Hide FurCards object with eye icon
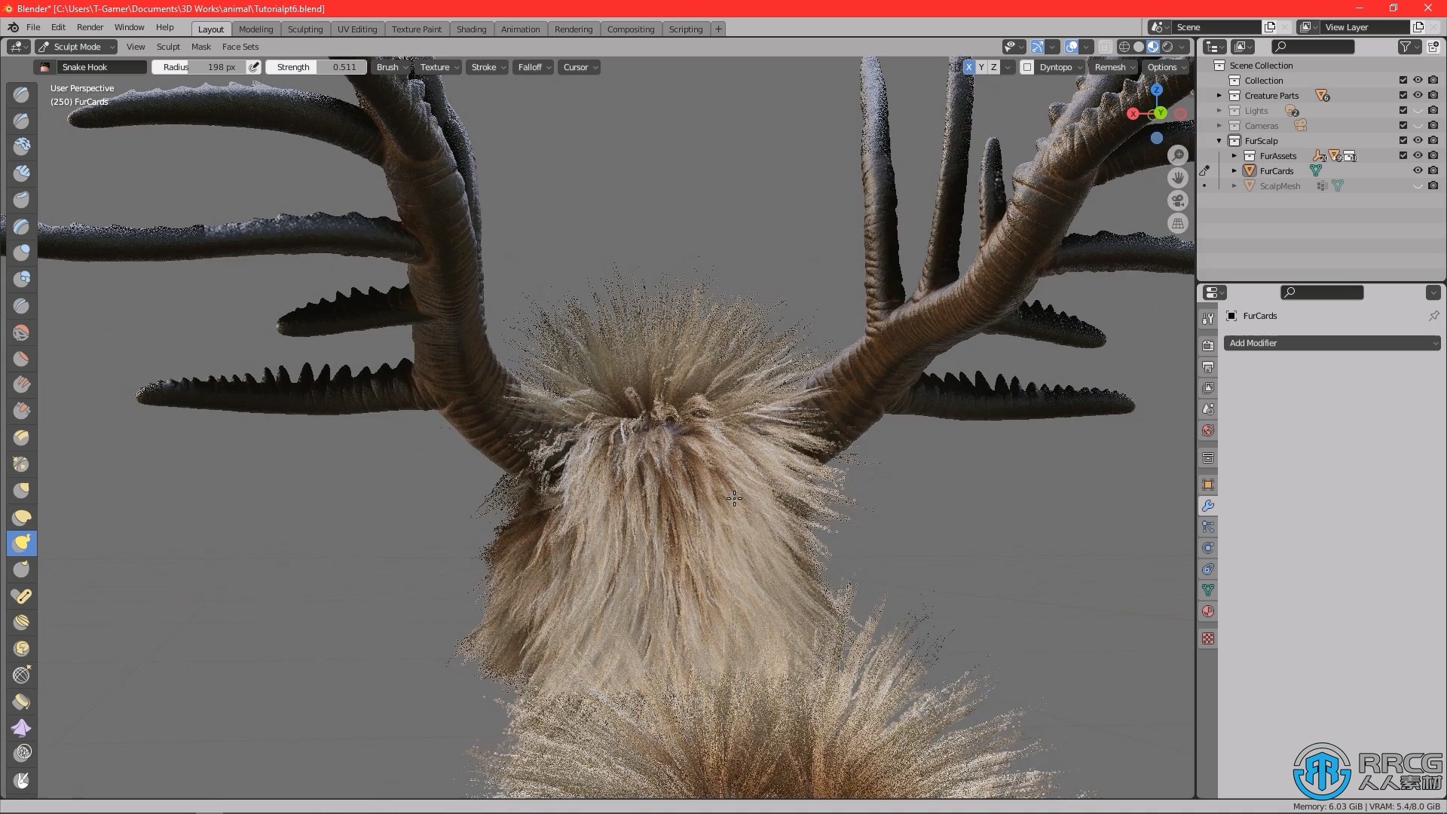The width and height of the screenshot is (1447, 814). pyautogui.click(x=1418, y=171)
